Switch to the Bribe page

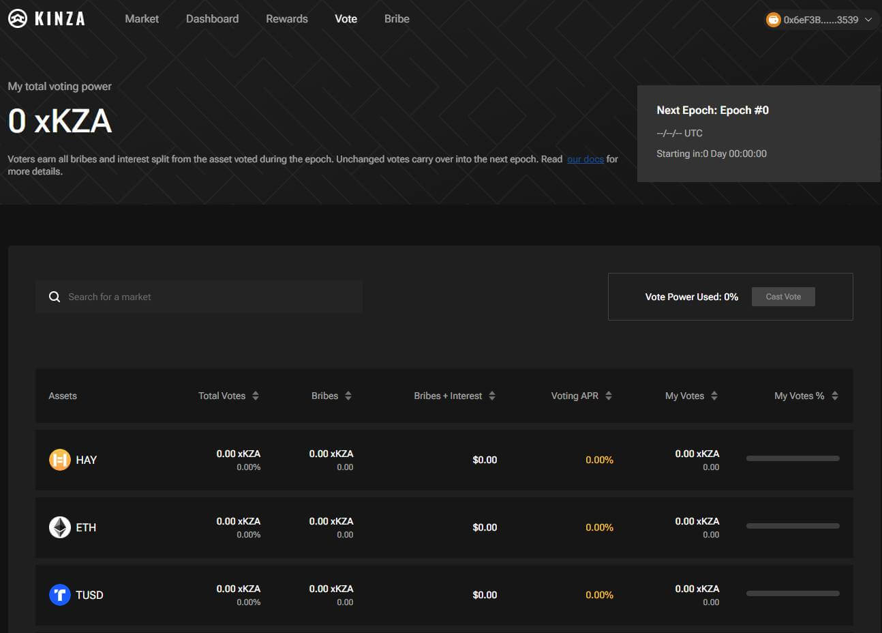click(x=397, y=19)
